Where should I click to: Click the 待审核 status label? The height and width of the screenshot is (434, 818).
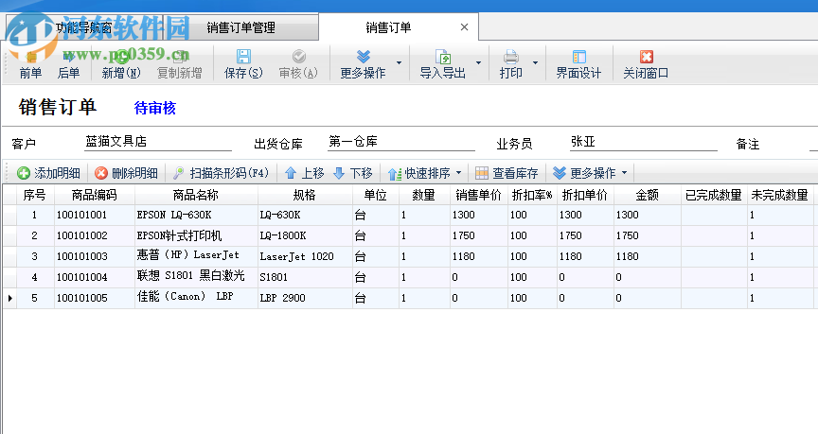155,108
